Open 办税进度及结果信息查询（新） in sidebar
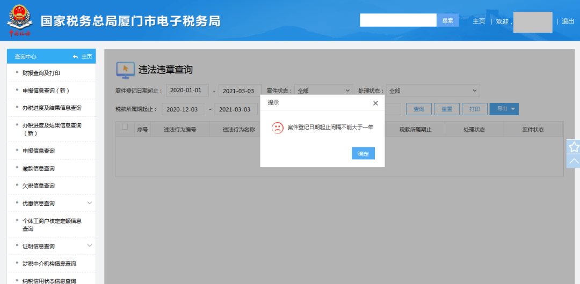 [52, 129]
